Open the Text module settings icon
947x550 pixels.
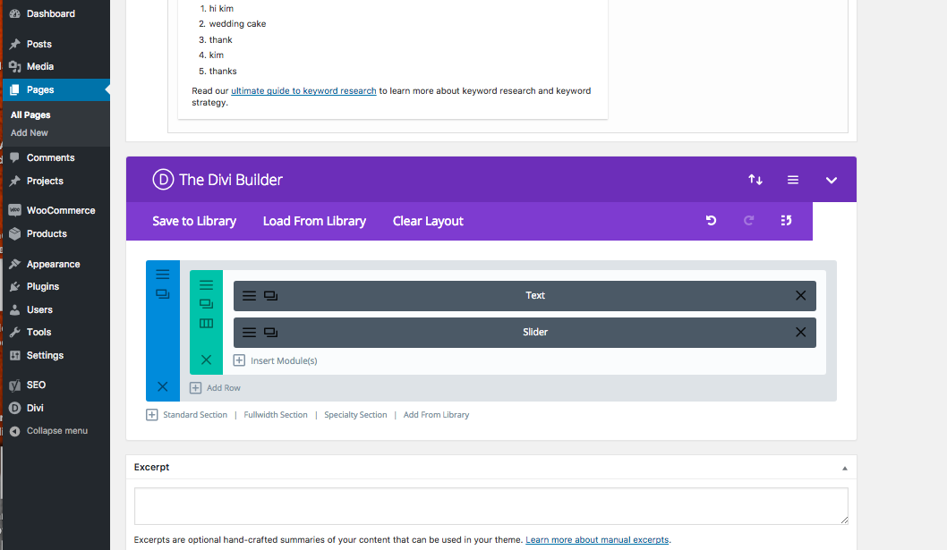coord(249,296)
